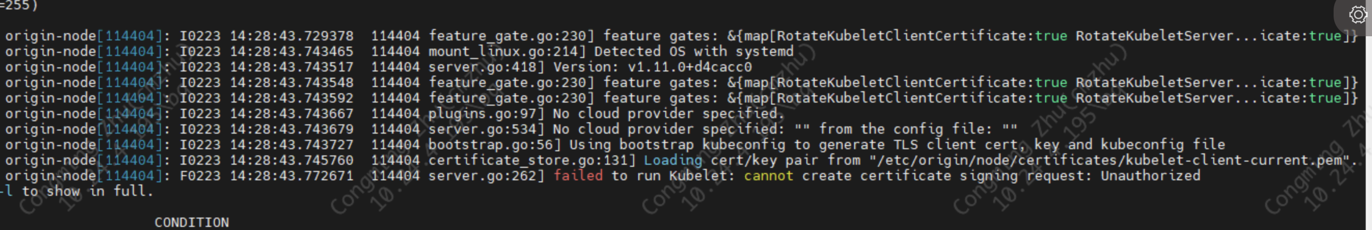
Task: Click the "CONDITION" column header
Action: 192,223
